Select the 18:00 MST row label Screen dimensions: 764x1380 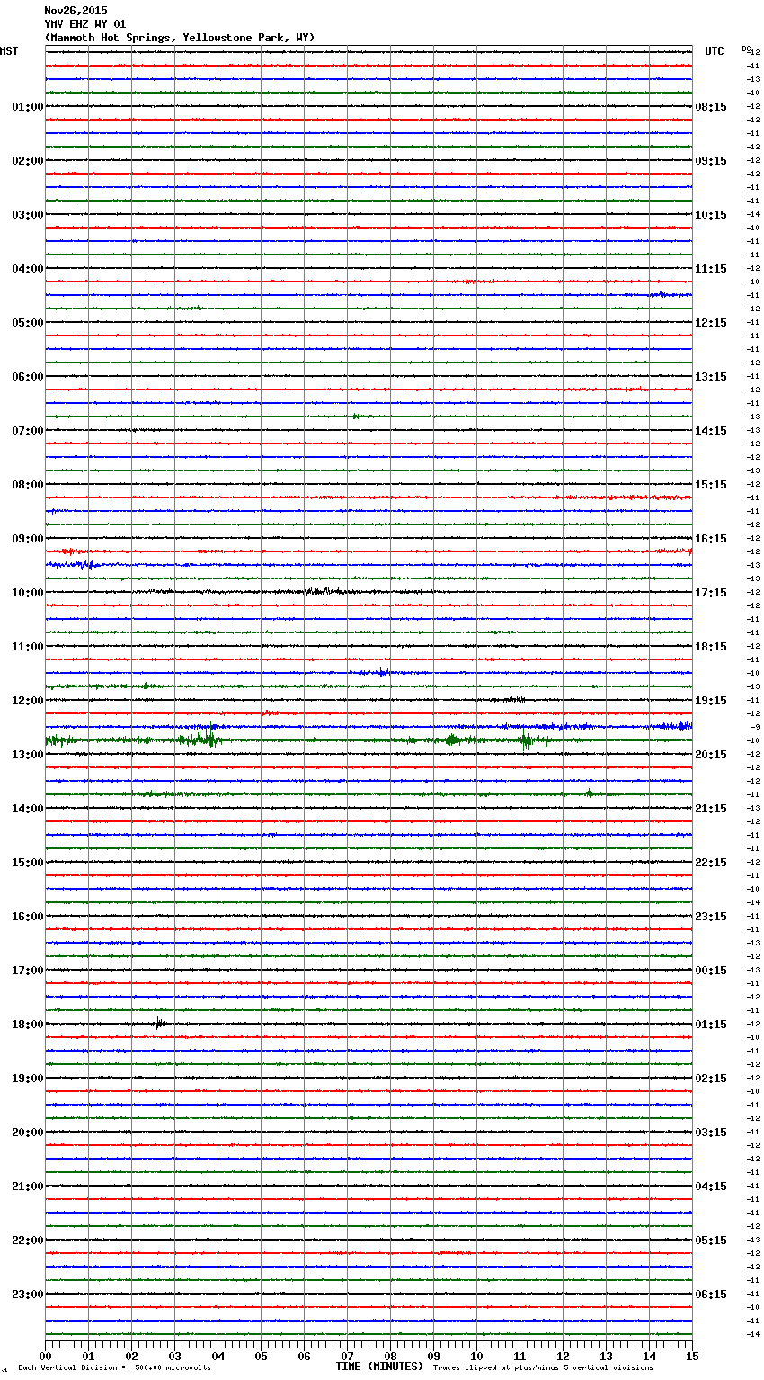tap(28, 1025)
